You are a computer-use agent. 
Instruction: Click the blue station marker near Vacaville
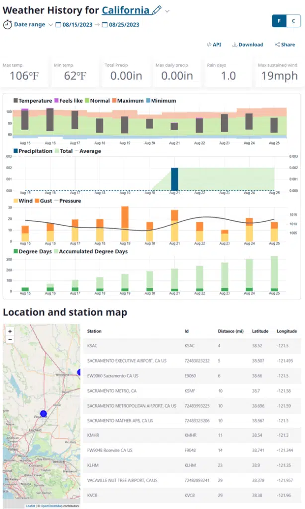coord(43,414)
